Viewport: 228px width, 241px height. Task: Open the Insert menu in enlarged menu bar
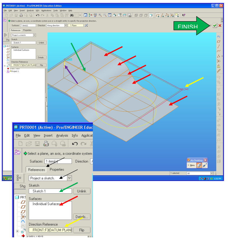[48, 136]
